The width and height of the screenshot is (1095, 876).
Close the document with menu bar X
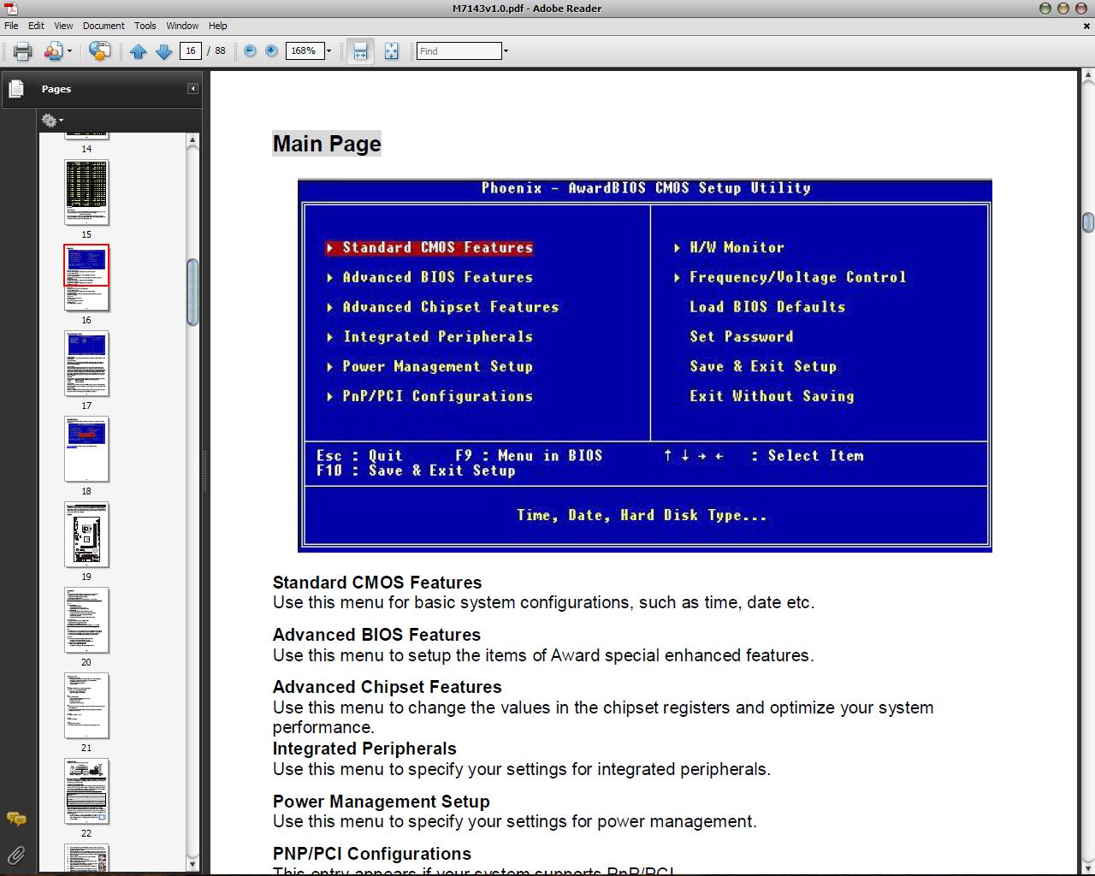click(1087, 26)
